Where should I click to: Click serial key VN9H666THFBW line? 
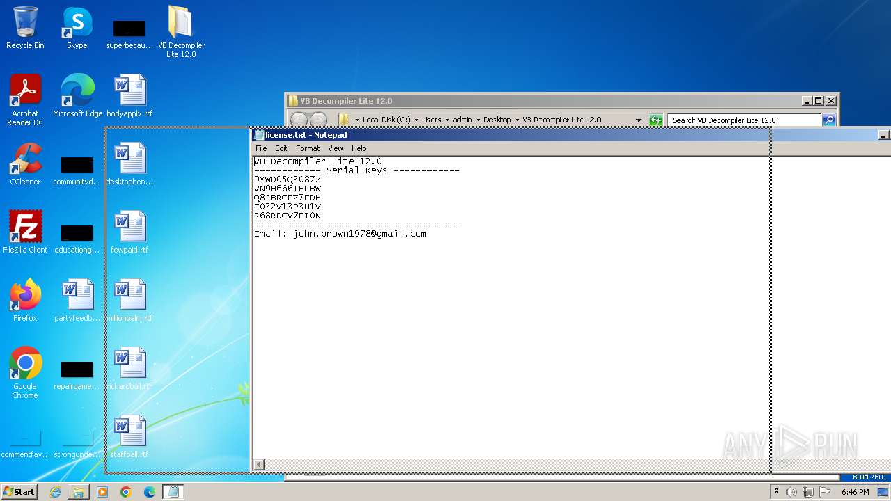[x=287, y=189]
